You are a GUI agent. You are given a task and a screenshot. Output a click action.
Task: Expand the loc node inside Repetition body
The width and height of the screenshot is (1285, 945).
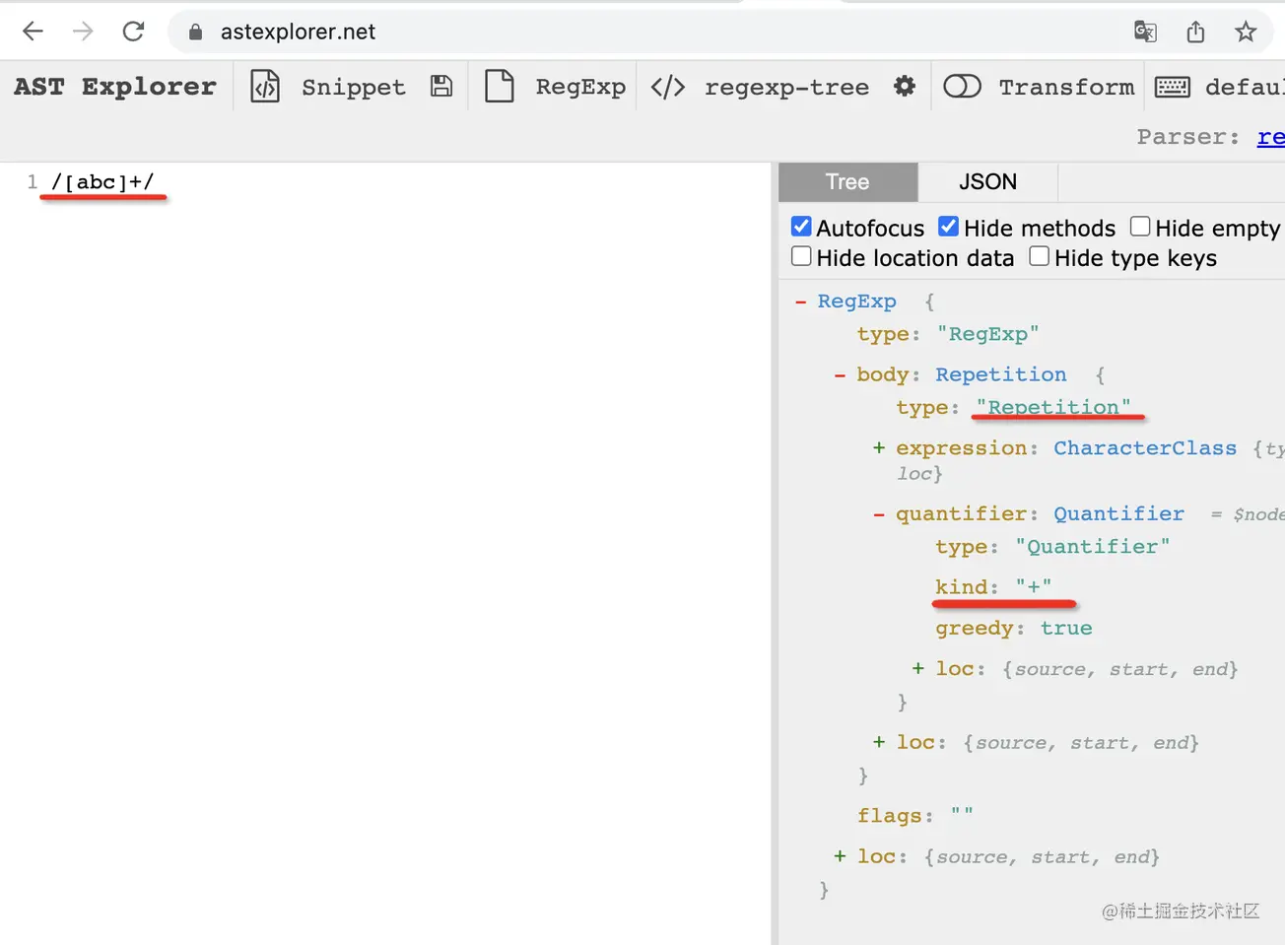pyautogui.click(x=878, y=743)
